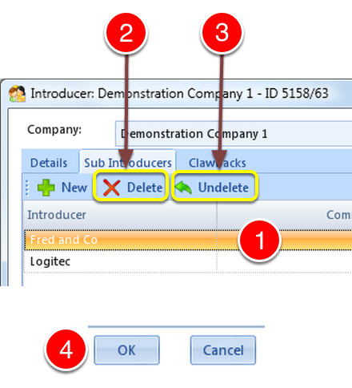
Task: Confirm changes with the OK button
Action: [126, 350]
